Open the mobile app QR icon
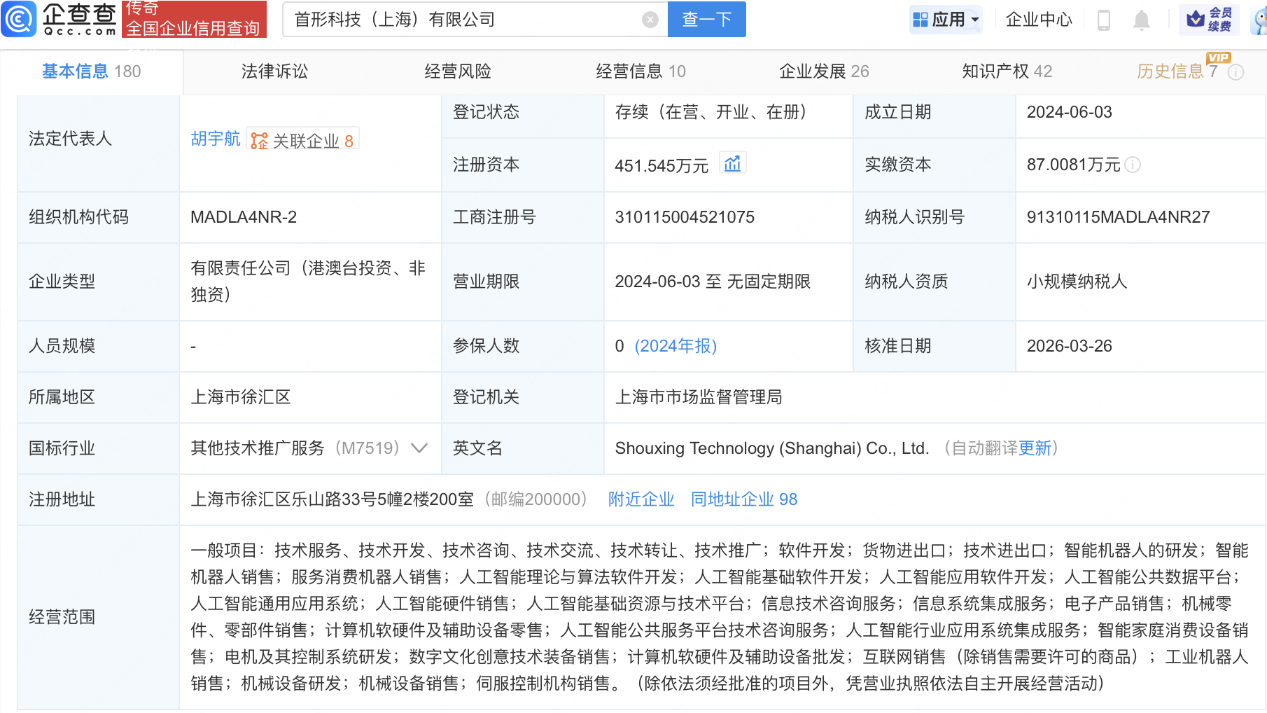The image size is (1267, 713). tap(1105, 20)
